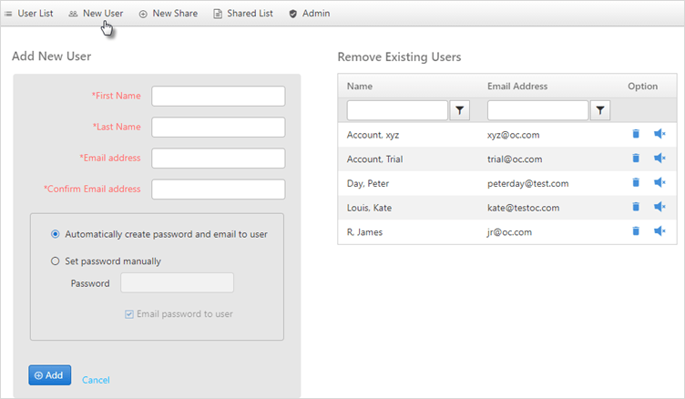Click the Confirm Email address field

(x=219, y=189)
